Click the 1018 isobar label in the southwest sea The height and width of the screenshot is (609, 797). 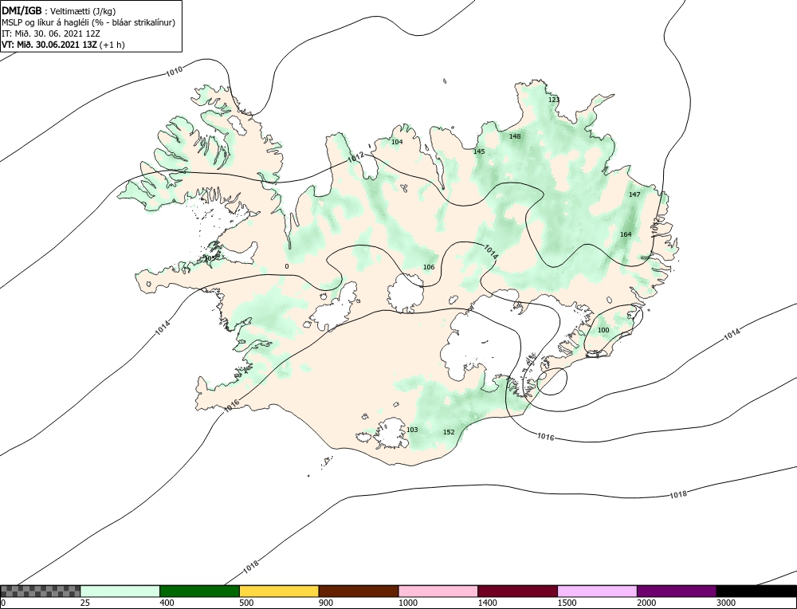[251, 567]
